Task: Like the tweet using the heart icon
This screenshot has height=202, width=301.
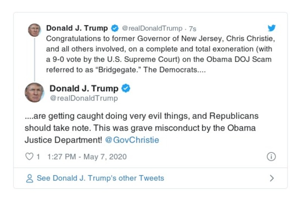Action: [29, 157]
